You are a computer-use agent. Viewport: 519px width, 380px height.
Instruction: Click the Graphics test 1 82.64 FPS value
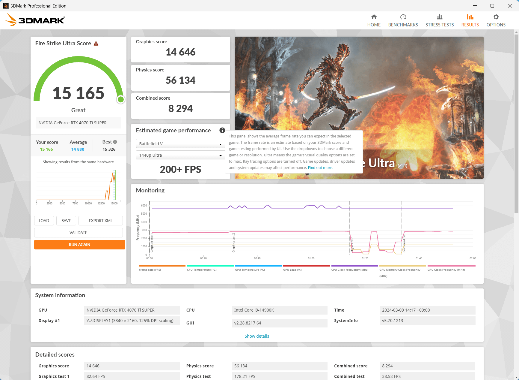[132, 376]
